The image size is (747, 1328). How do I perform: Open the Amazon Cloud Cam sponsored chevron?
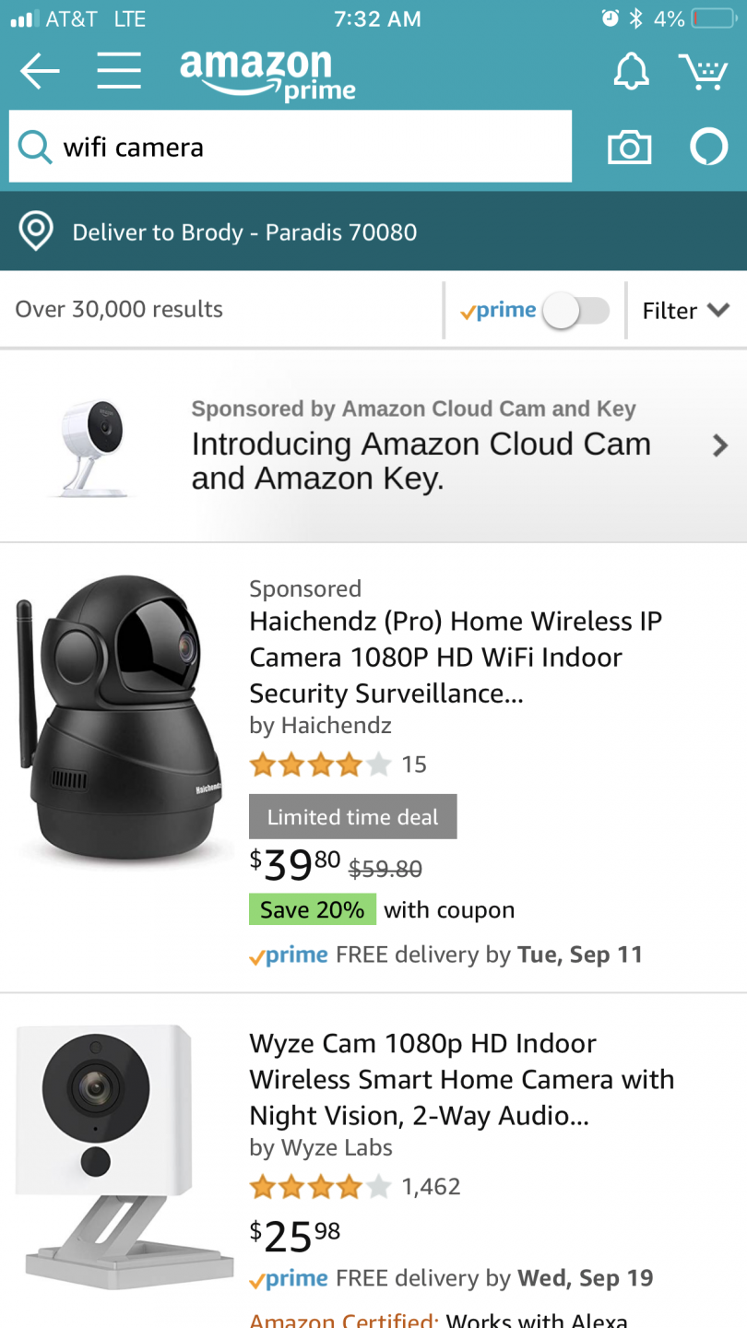(x=720, y=446)
